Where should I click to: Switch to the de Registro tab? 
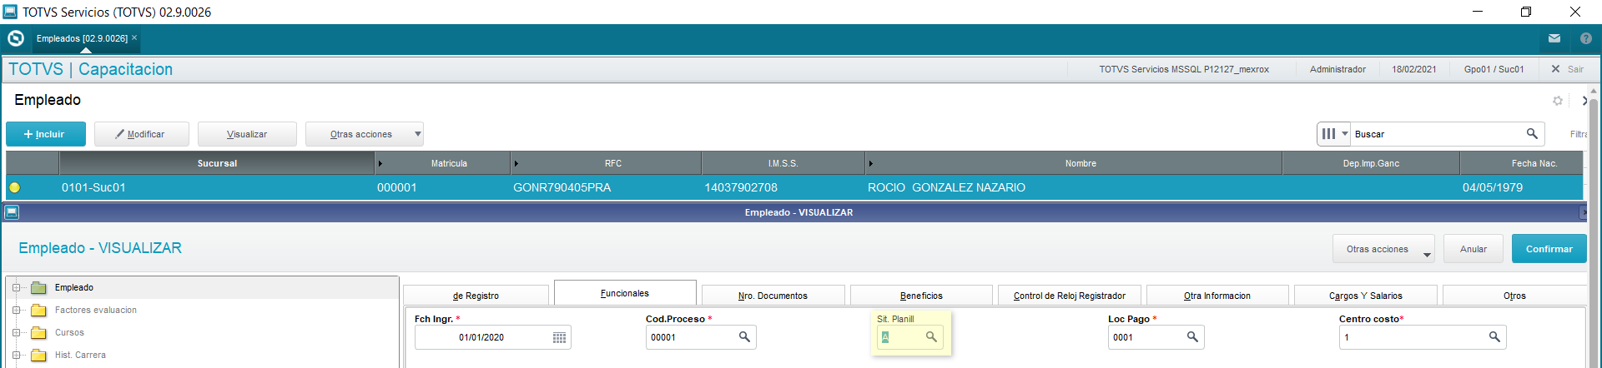[x=476, y=296]
